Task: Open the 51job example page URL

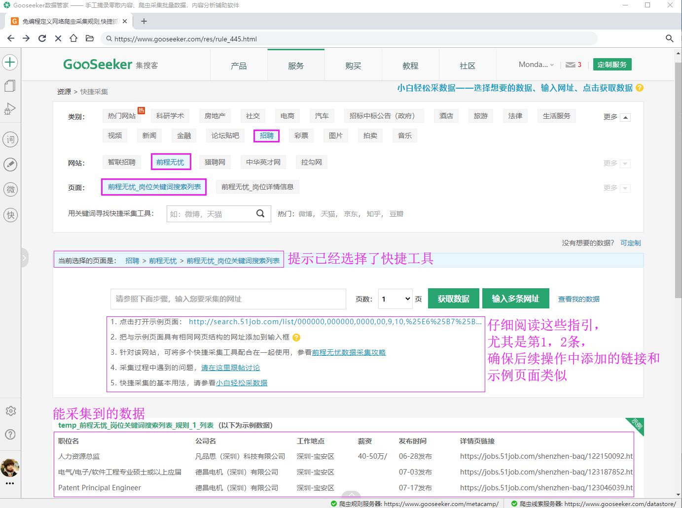Action: pos(335,322)
